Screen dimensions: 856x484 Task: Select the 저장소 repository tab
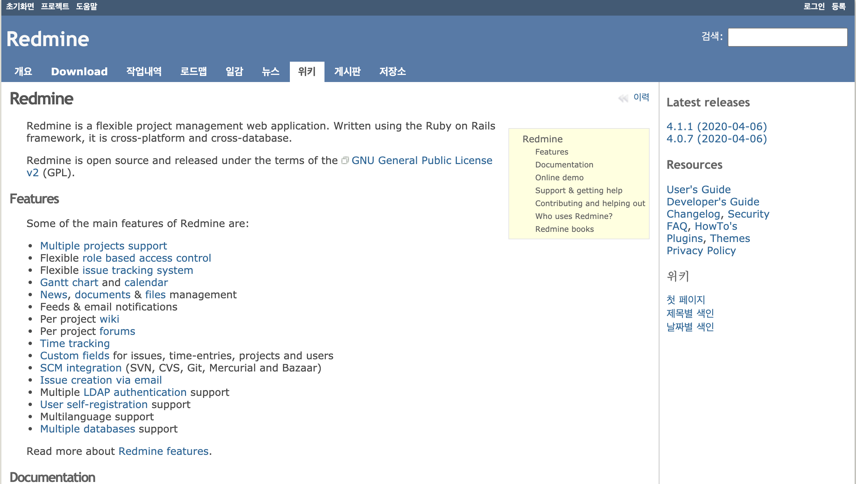pos(392,72)
